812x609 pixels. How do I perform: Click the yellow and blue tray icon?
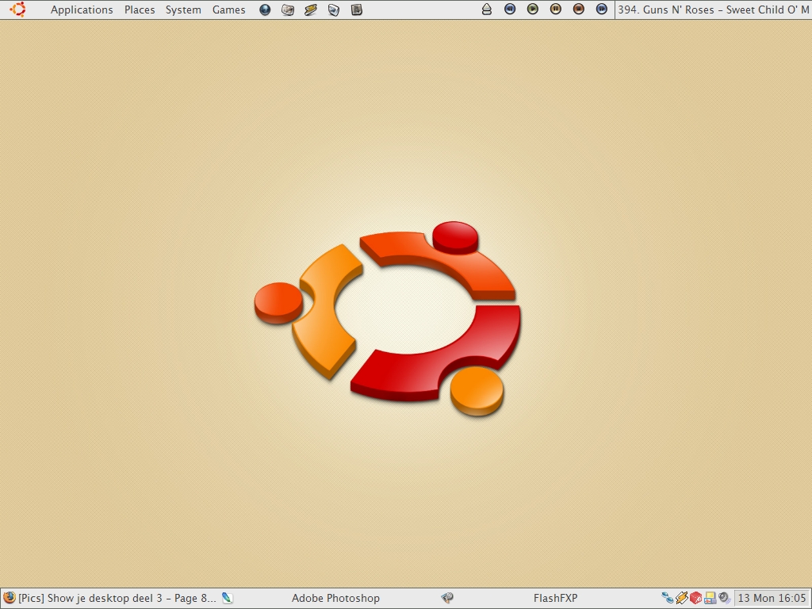point(710,598)
